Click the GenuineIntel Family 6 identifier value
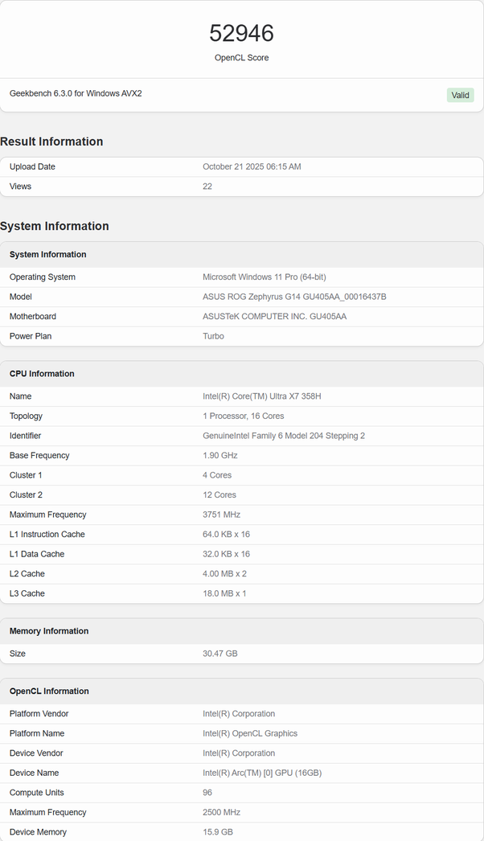This screenshot has width=484, height=841. (x=284, y=436)
